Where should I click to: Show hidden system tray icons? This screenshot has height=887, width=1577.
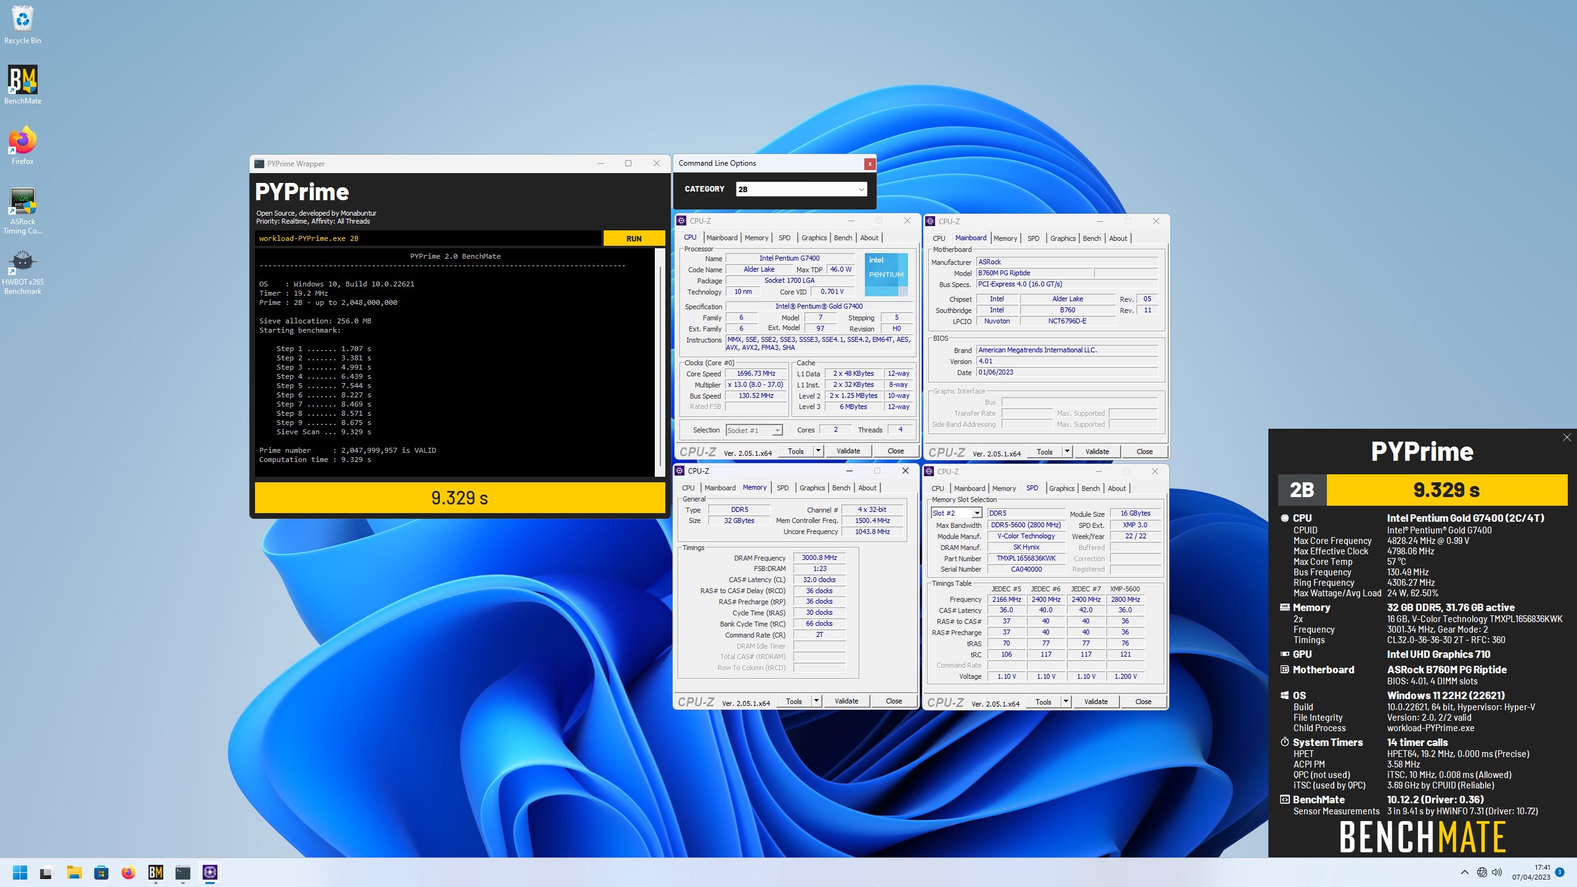tap(1465, 872)
